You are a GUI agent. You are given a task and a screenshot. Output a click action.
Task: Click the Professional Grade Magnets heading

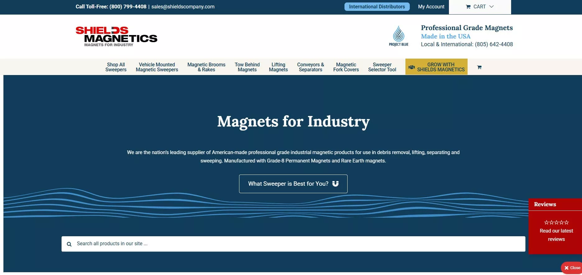[467, 28]
